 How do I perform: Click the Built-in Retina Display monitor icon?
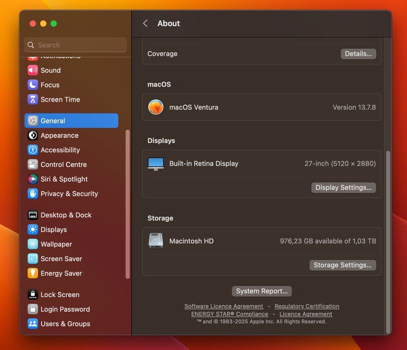156,163
